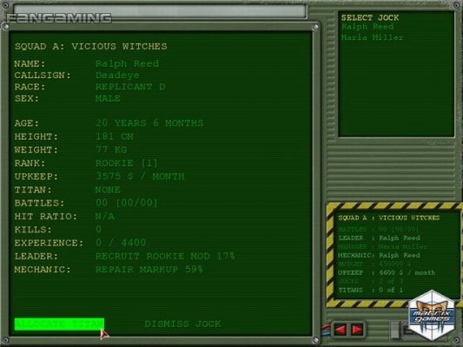The width and height of the screenshot is (463, 347).
Task: Click the FanGaming watermark logo
Action: tap(59, 18)
